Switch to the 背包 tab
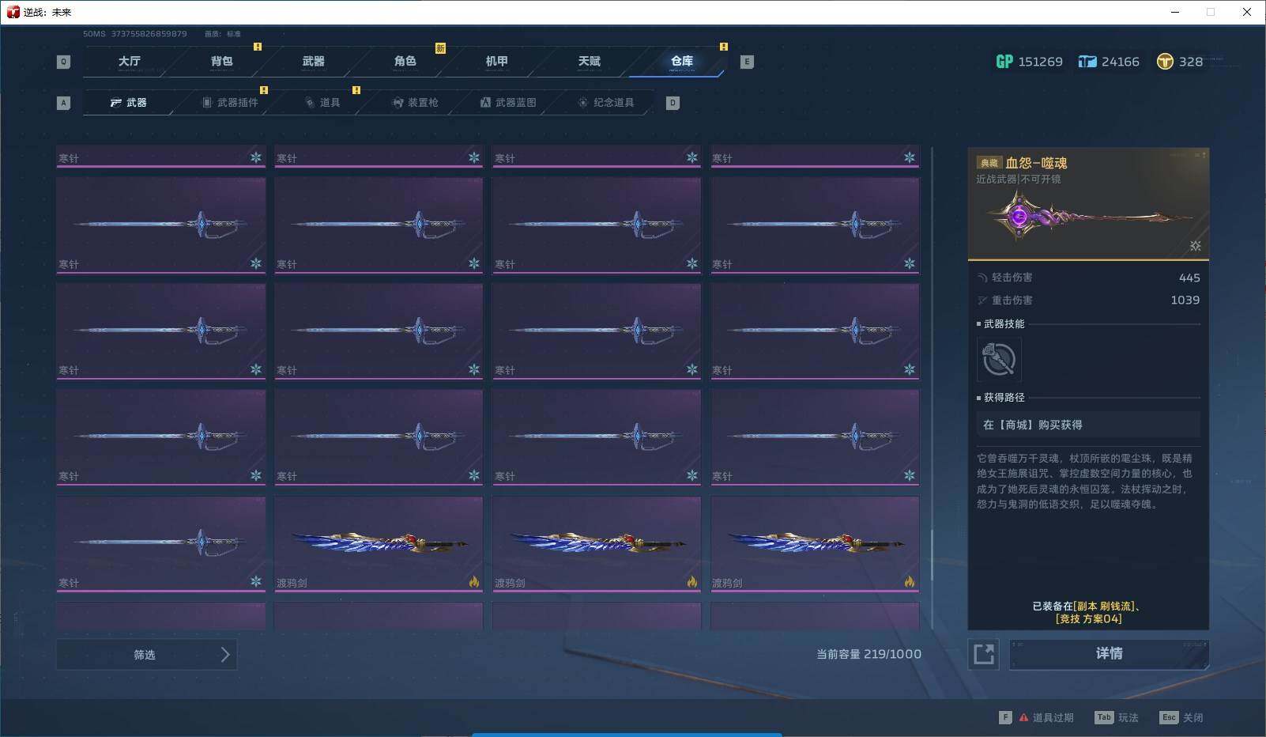This screenshot has width=1266, height=737. click(x=221, y=61)
